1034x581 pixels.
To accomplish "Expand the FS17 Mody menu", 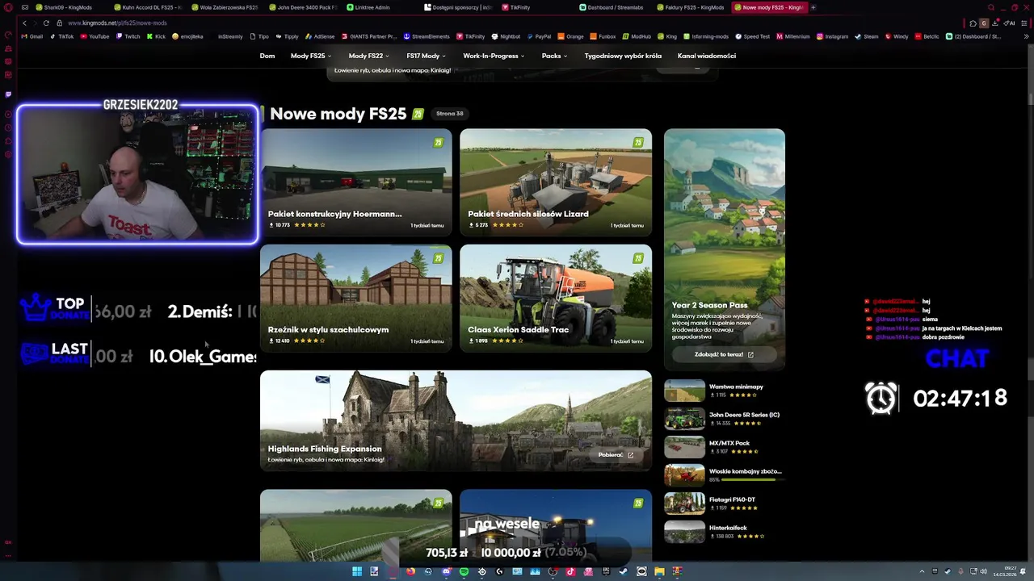I will 427,56.
